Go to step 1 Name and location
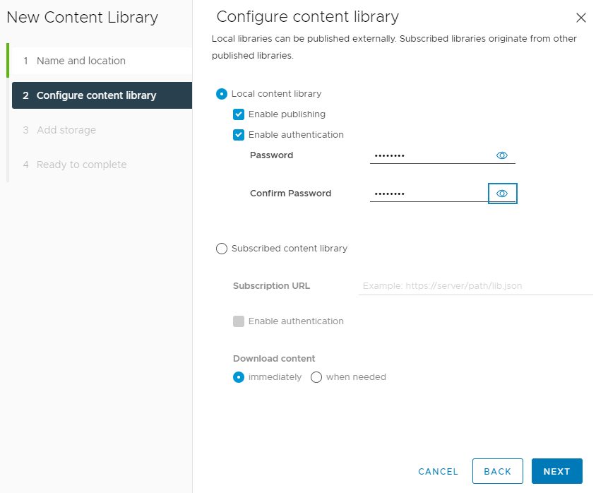The width and height of the screenshot is (596, 493). pos(102,61)
